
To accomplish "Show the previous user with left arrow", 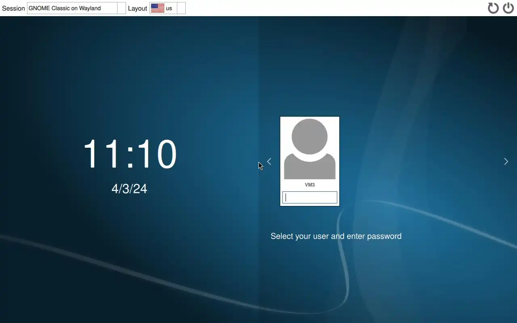I will click(x=269, y=161).
